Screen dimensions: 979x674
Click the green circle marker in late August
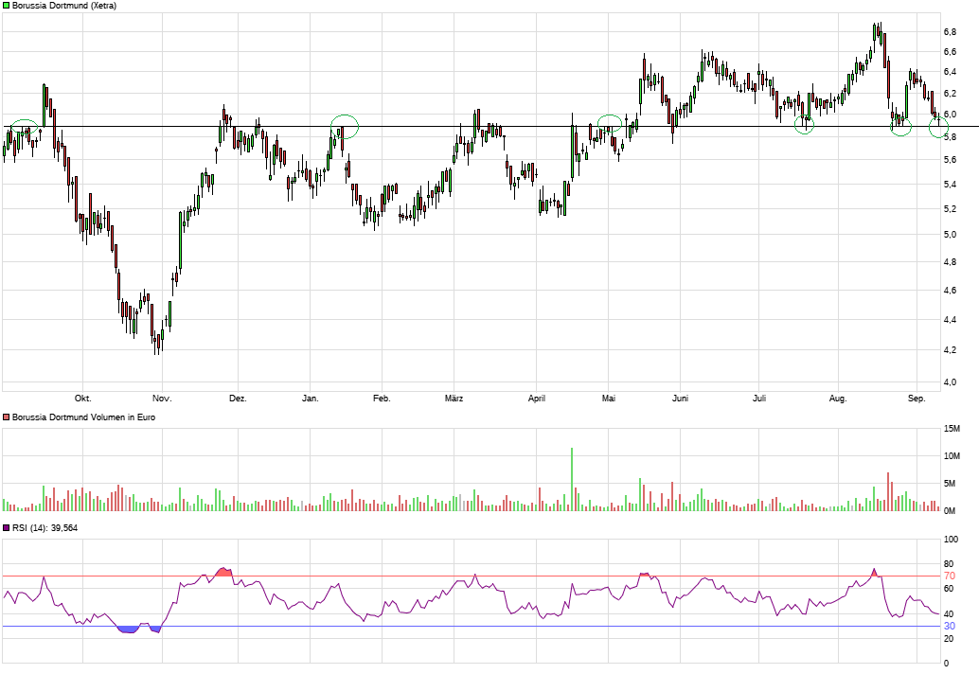coord(900,126)
